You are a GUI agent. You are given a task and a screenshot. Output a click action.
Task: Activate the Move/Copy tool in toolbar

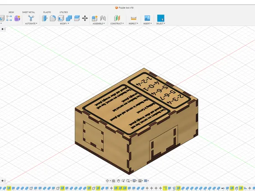coord(85,18)
